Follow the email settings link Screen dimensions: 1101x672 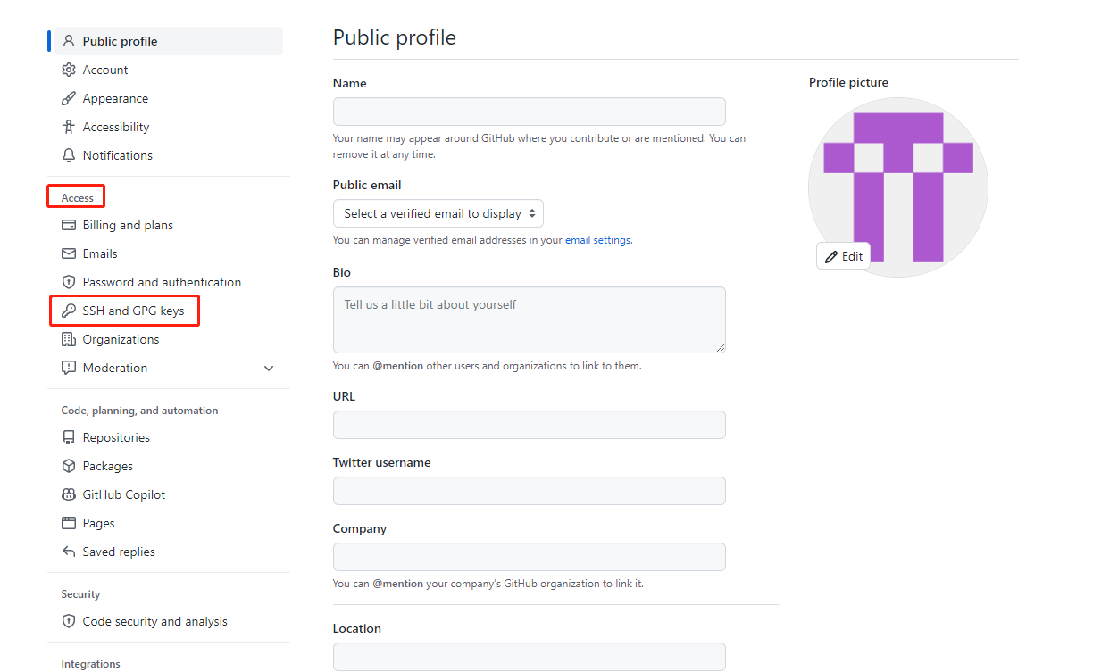pos(598,240)
